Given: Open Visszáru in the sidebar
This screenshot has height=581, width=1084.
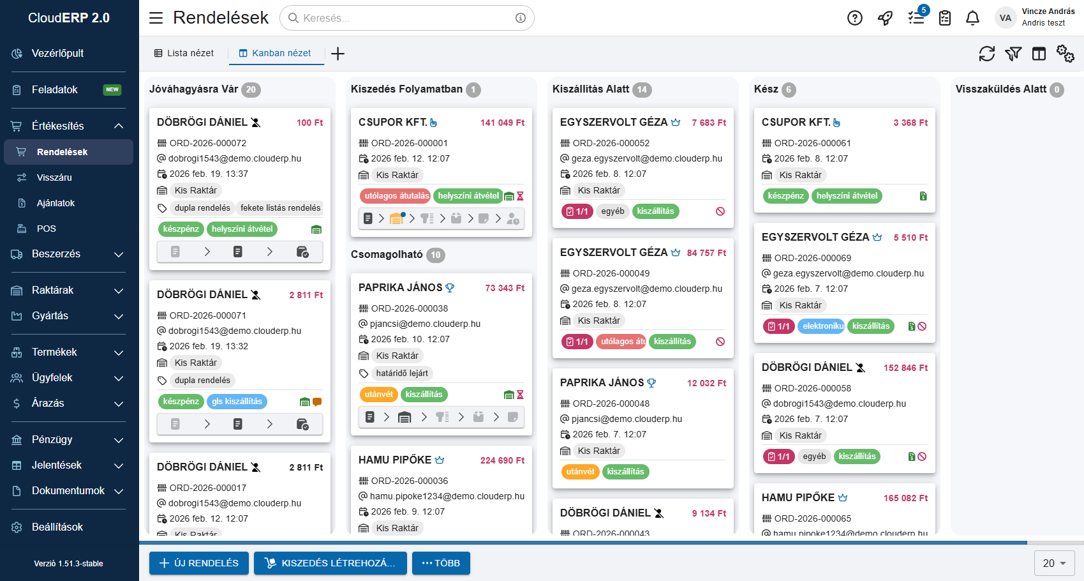Looking at the screenshot, I should coord(54,177).
